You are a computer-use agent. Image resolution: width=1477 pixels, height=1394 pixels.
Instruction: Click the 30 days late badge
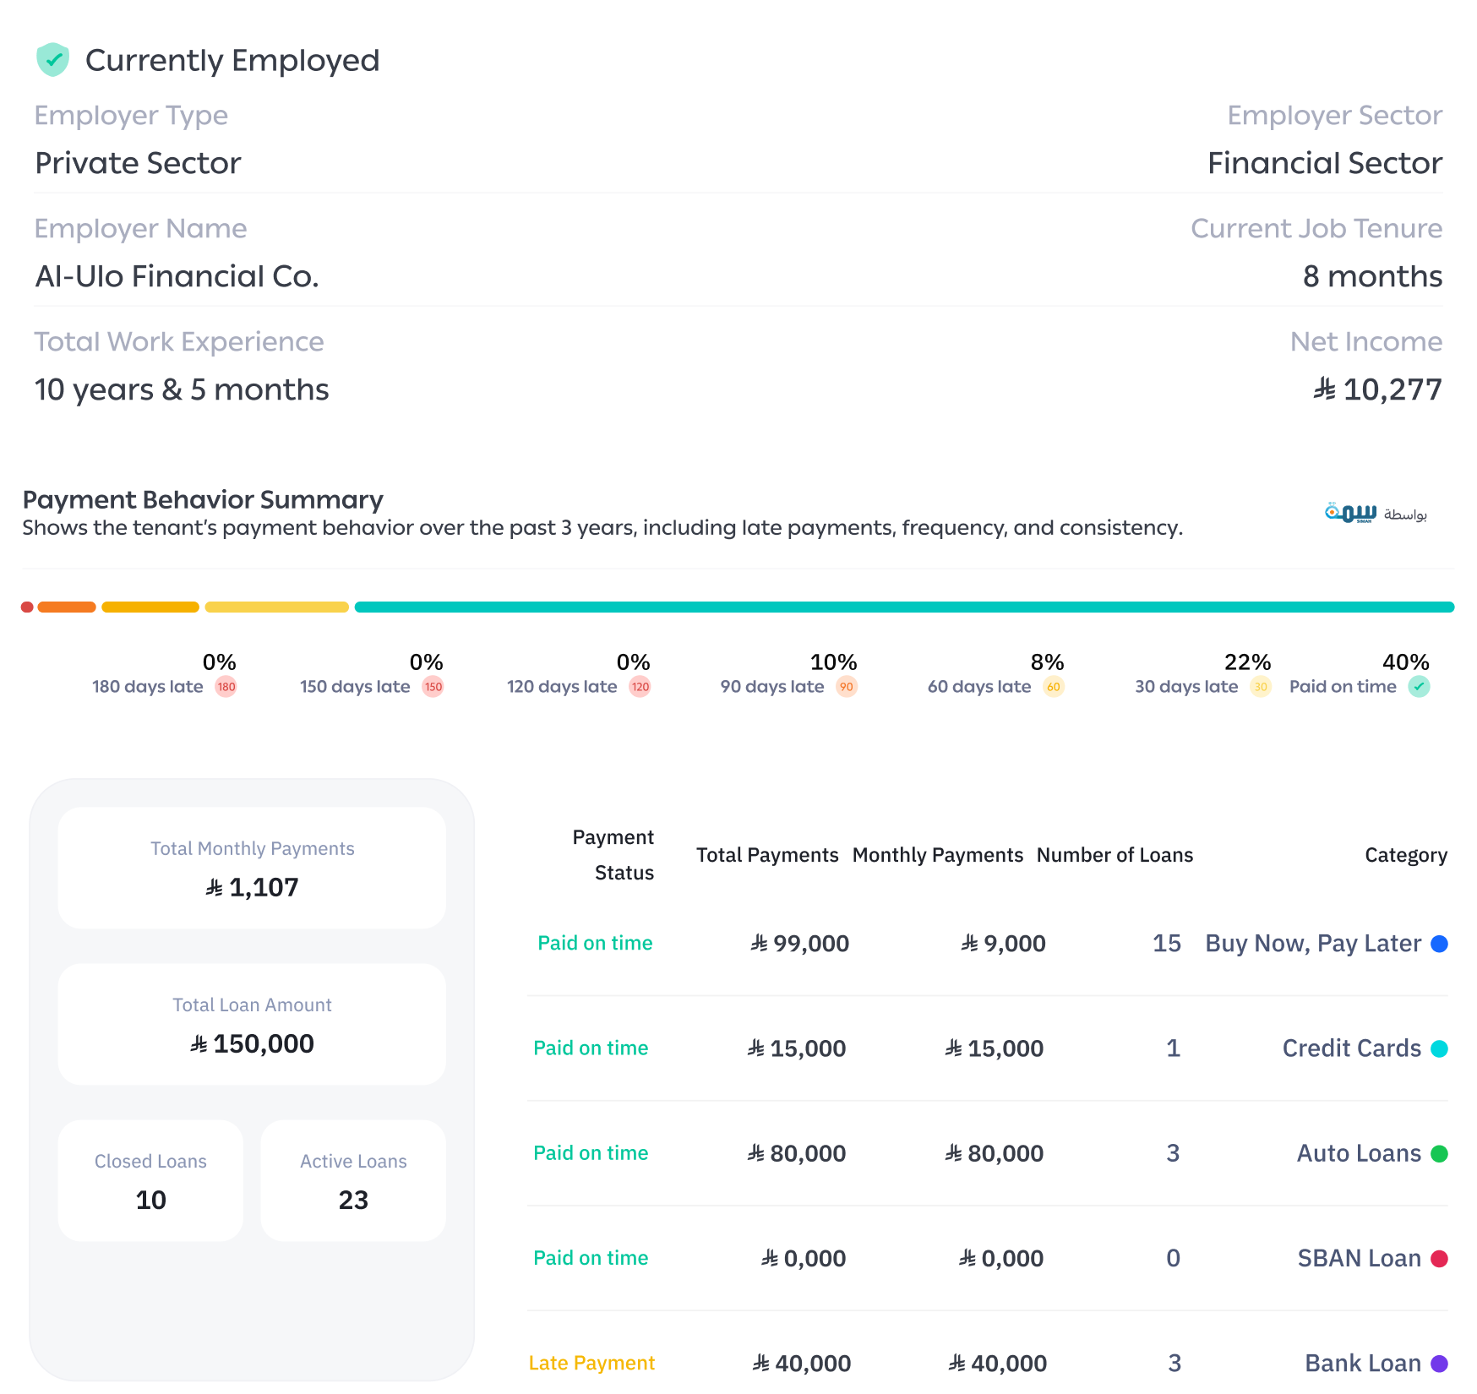pos(1260,687)
